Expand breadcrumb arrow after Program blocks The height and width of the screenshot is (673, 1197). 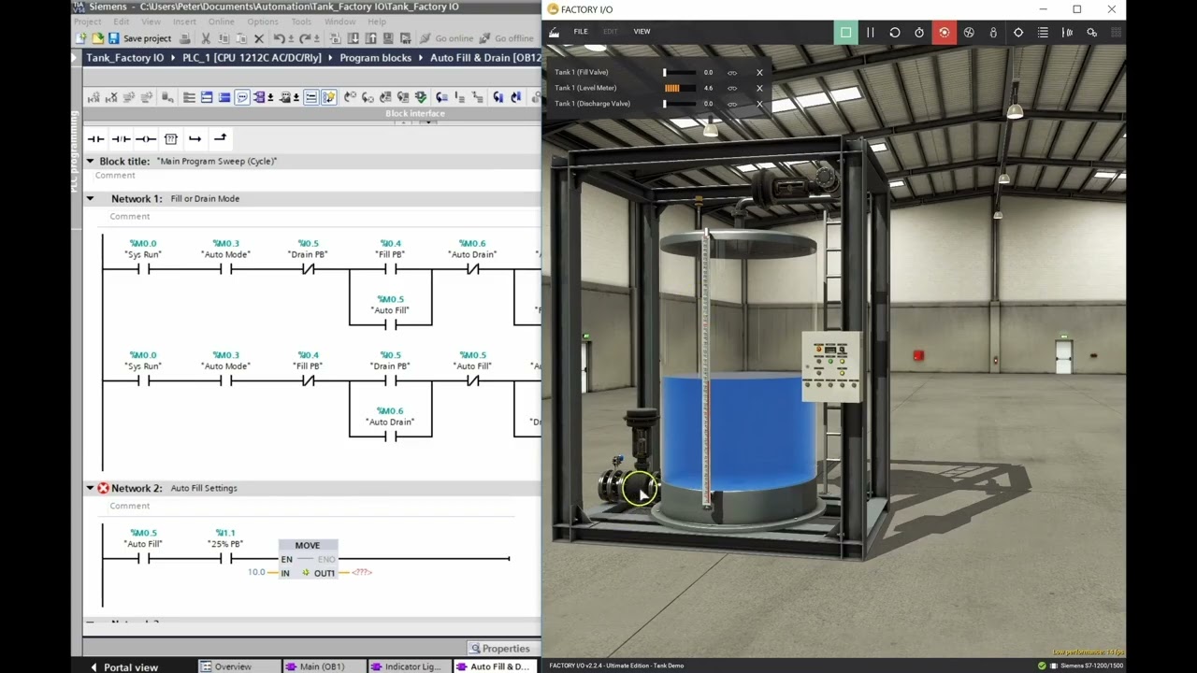tap(421, 58)
